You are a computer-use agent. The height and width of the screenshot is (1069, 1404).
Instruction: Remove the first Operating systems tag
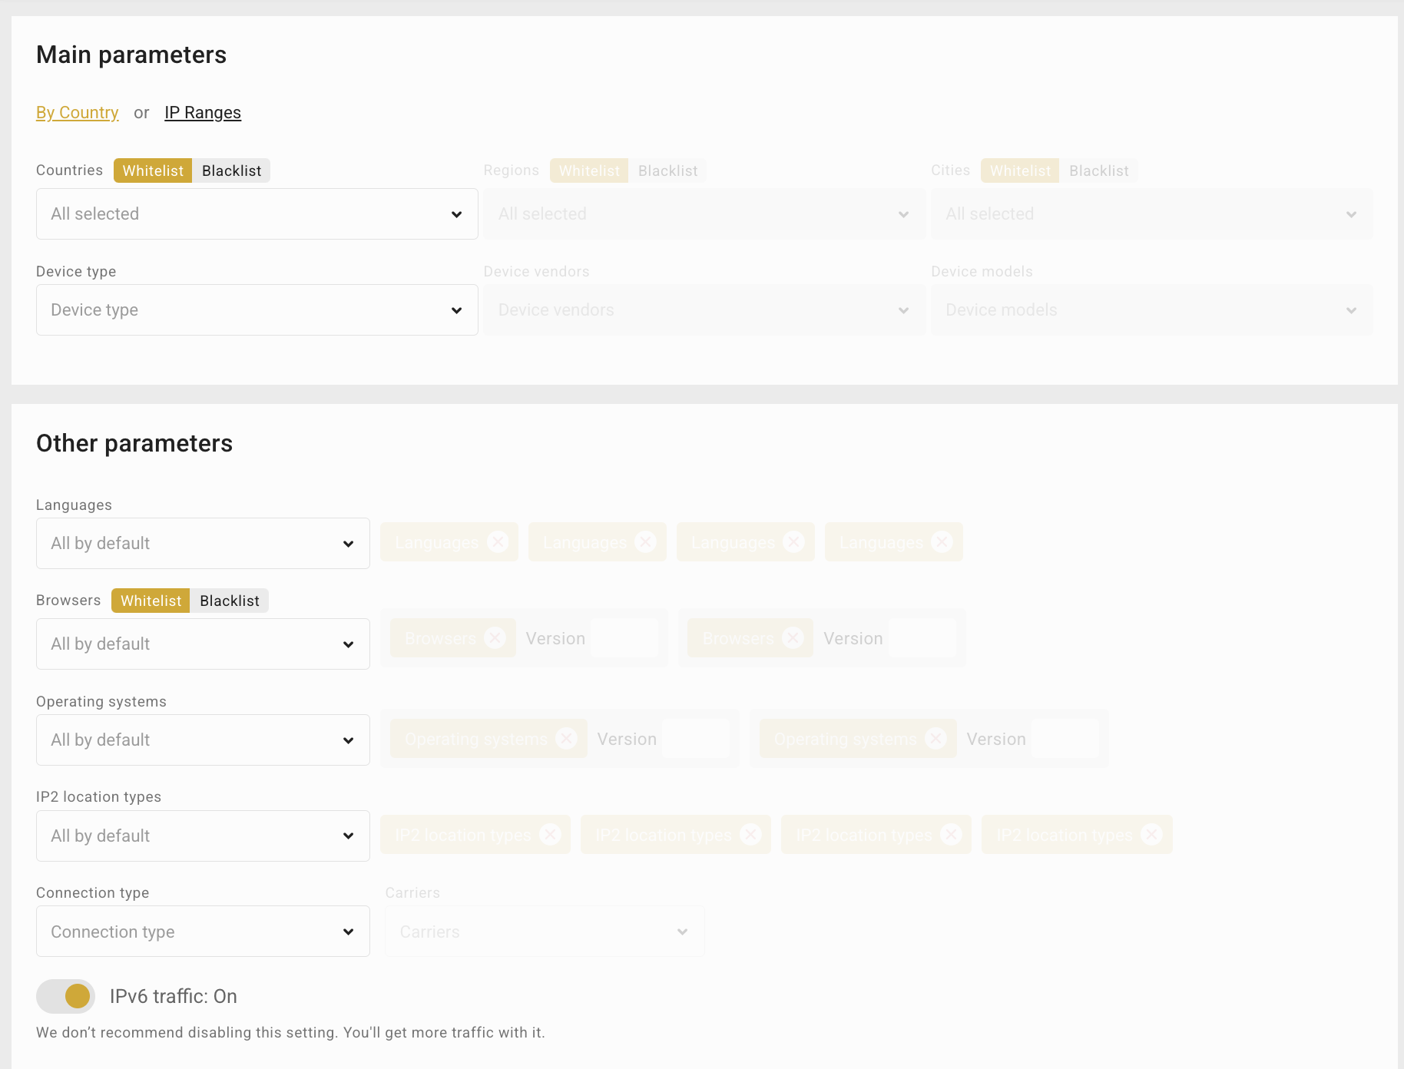[566, 739]
